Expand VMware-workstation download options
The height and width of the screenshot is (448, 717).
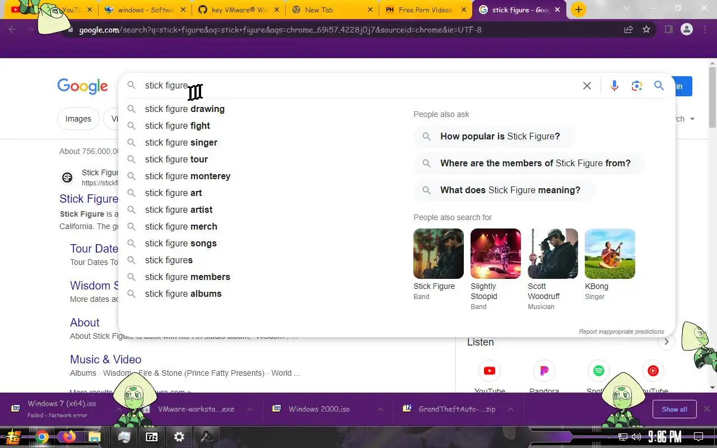pos(250,409)
